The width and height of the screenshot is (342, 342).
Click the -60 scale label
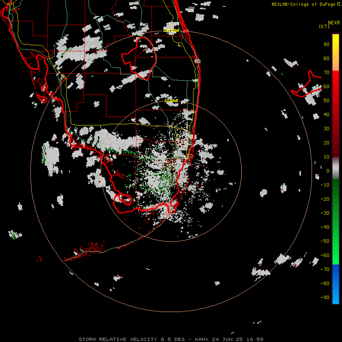coord(325,255)
